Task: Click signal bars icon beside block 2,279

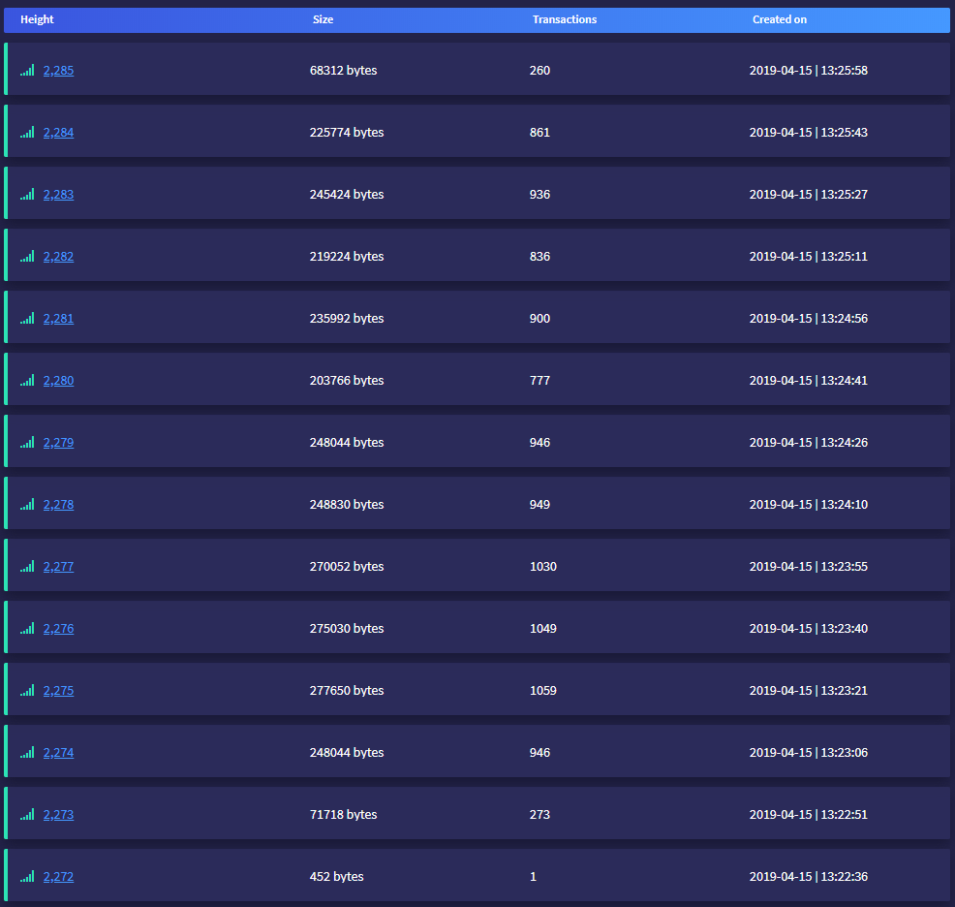Action: click(x=27, y=442)
